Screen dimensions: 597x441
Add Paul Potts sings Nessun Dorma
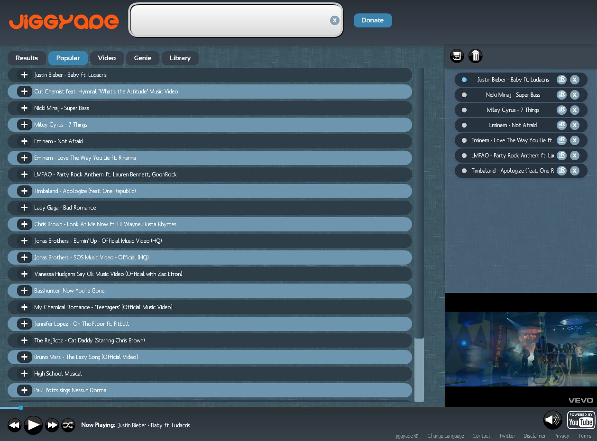(24, 390)
